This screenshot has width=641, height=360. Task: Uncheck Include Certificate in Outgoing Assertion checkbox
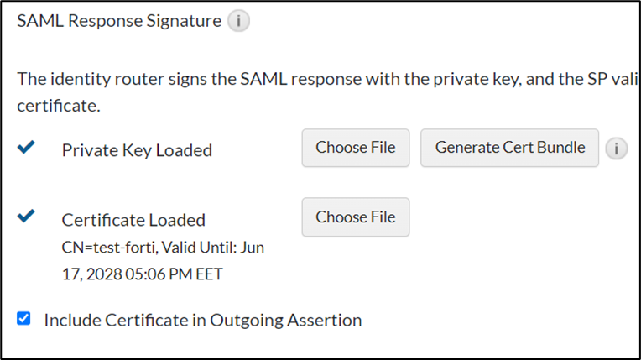tap(23, 319)
